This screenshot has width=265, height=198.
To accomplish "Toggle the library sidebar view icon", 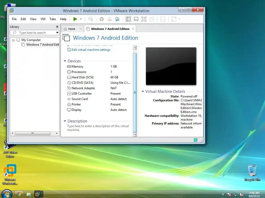I will click(128, 19).
